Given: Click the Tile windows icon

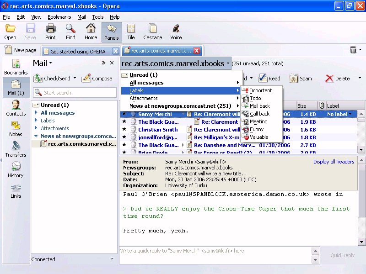Looking at the screenshot, I should 131,32.
